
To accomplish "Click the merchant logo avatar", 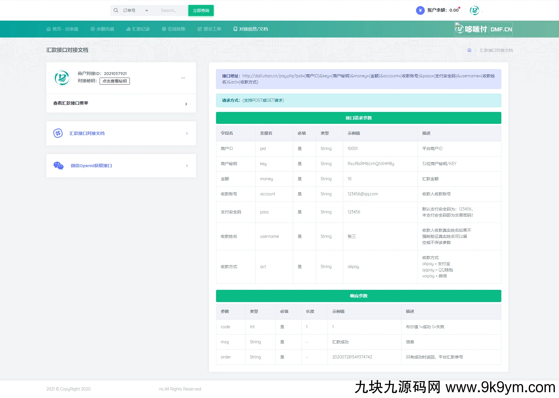I will [x=62, y=78].
